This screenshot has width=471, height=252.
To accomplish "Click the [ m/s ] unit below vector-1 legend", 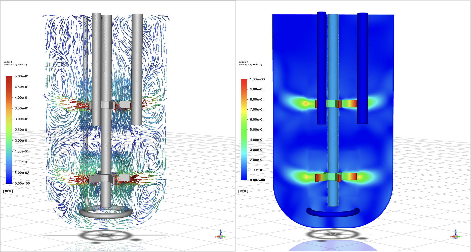I will (8, 191).
